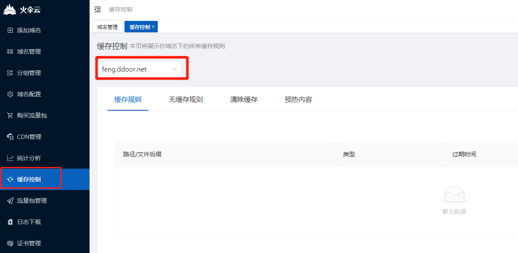
Task: Click the 域名配置 gear icon
Action: point(10,94)
